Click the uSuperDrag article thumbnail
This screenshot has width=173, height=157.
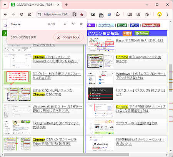[x=101, y=144]
